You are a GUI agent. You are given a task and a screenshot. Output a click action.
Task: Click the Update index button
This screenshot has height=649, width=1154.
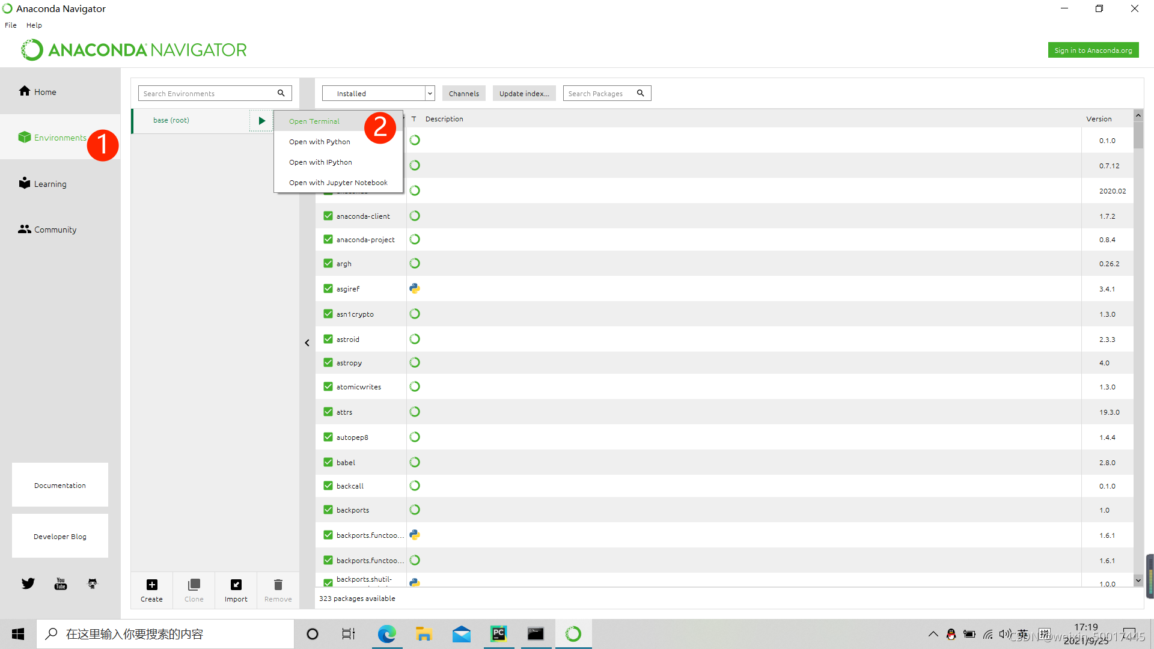click(524, 93)
